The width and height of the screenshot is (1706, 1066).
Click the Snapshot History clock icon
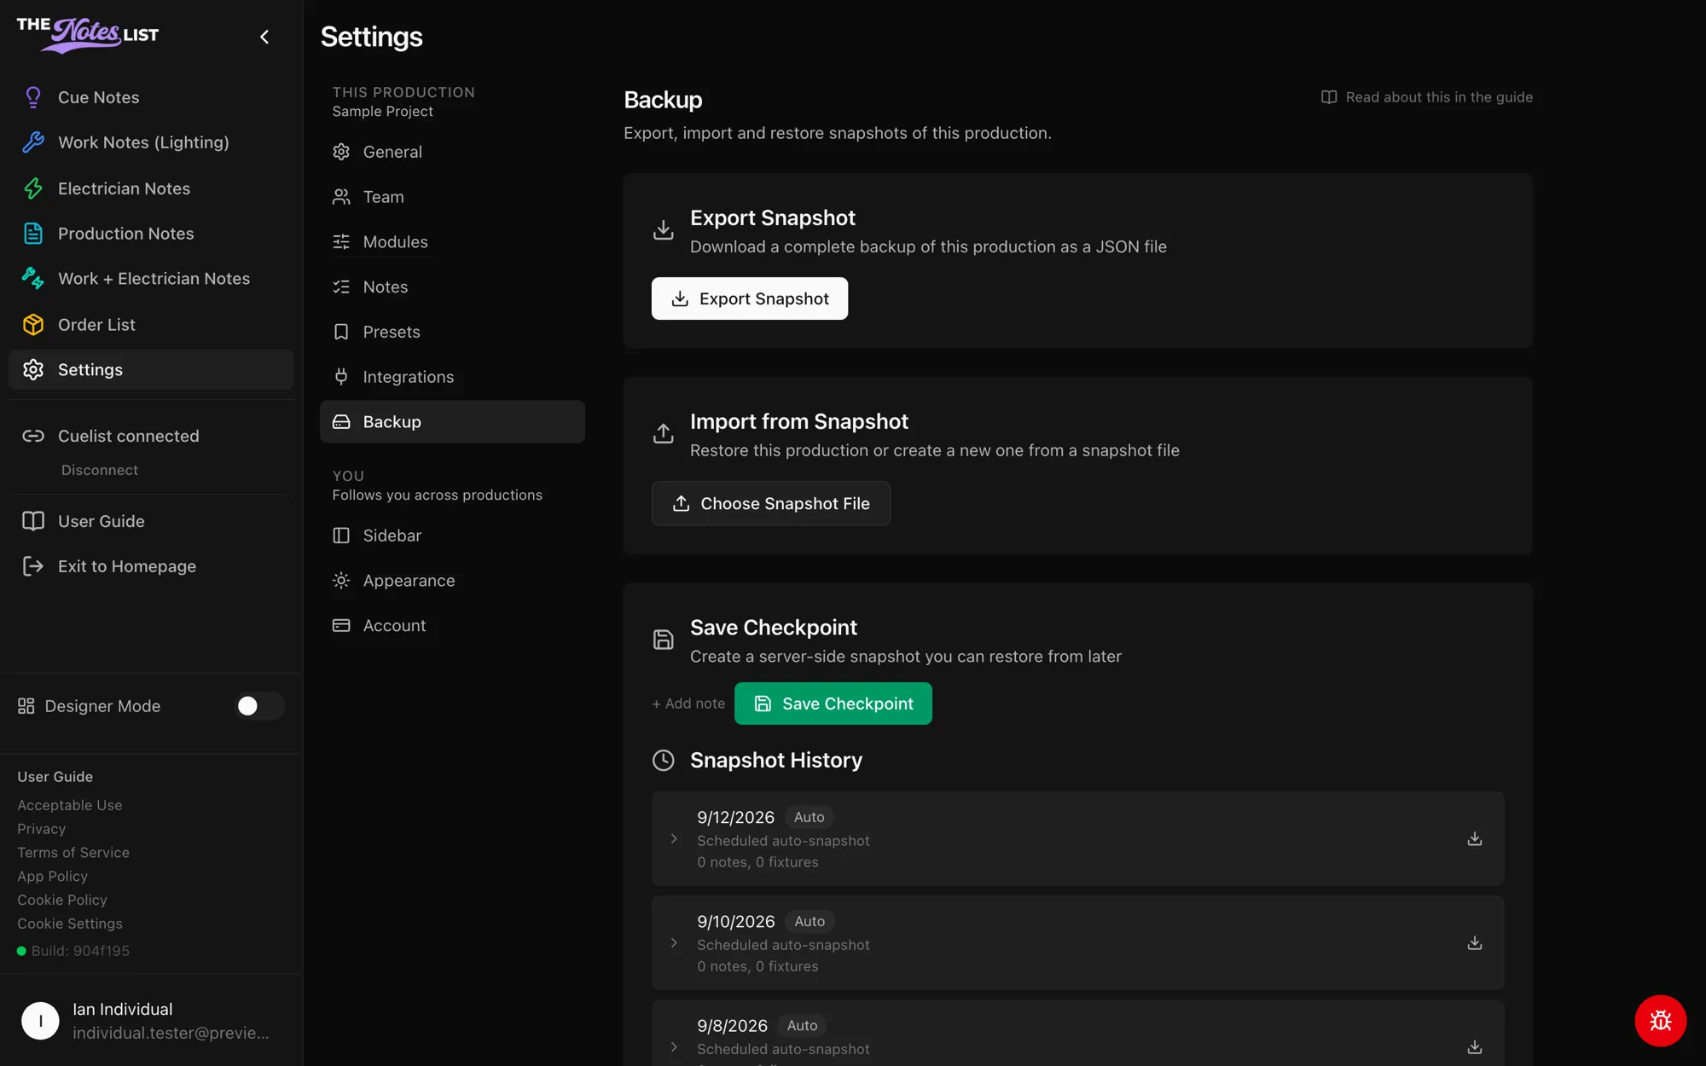(x=663, y=760)
